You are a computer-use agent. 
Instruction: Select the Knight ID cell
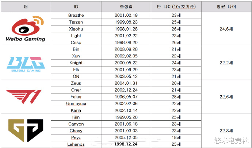tap(76, 63)
